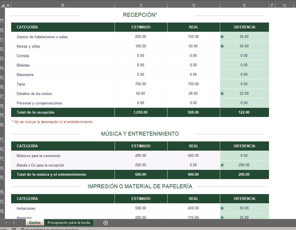Select column A header

pyautogui.click(x=8, y=6)
